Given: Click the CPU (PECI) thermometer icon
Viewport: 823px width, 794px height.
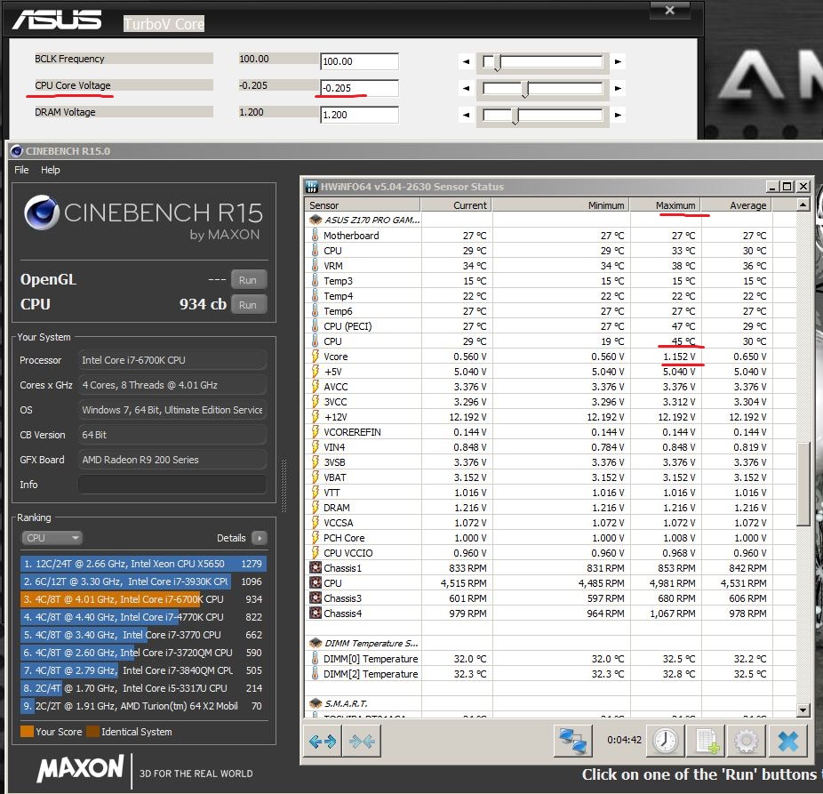Looking at the screenshot, I should tap(315, 326).
